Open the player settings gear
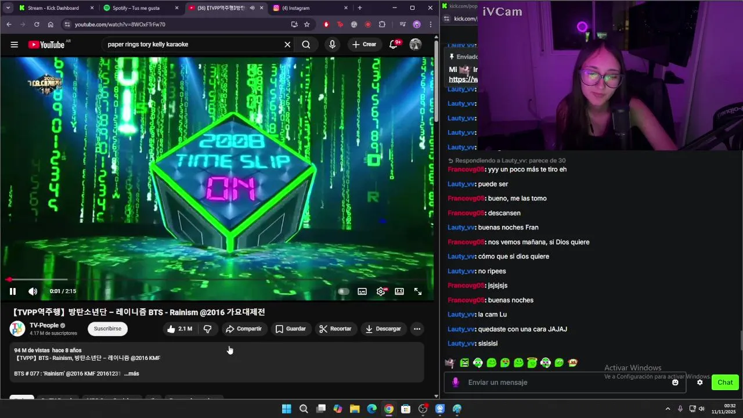The height and width of the screenshot is (418, 743). click(381, 291)
